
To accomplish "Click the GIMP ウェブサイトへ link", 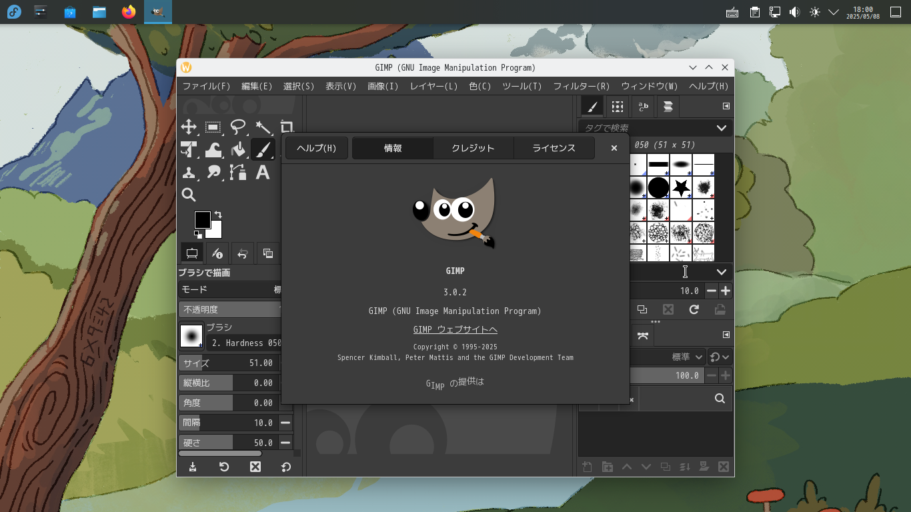I will pyautogui.click(x=455, y=329).
